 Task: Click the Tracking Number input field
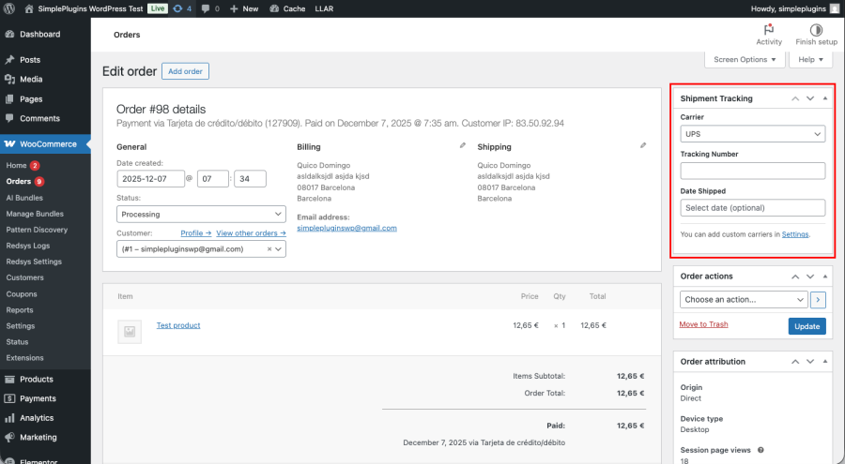[752, 171]
